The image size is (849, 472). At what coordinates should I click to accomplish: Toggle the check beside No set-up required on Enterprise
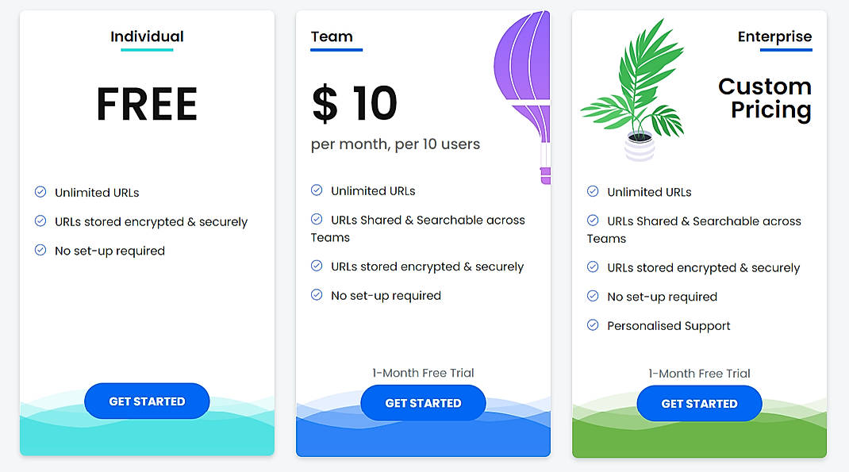(592, 296)
